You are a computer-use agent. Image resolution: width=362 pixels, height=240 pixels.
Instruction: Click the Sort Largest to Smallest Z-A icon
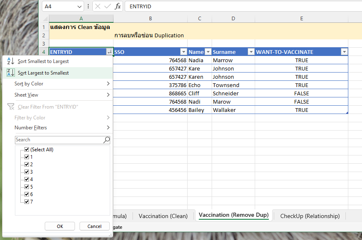tap(11, 73)
